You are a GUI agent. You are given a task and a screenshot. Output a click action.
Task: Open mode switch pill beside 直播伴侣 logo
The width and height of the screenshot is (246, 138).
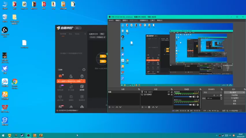(78, 28)
